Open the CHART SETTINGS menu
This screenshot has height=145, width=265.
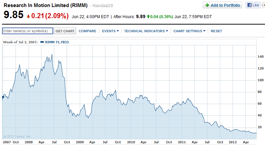point(189,31)
